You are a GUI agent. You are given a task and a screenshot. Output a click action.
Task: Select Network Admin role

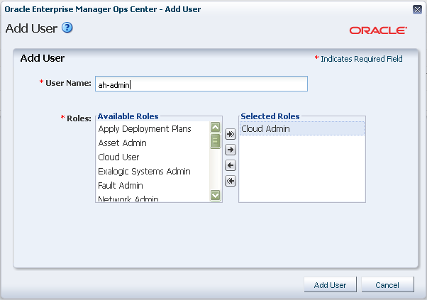click(152, 199)
